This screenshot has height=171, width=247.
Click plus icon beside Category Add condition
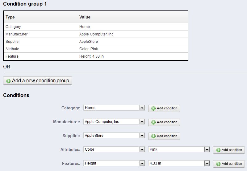[x=153, y=108]
